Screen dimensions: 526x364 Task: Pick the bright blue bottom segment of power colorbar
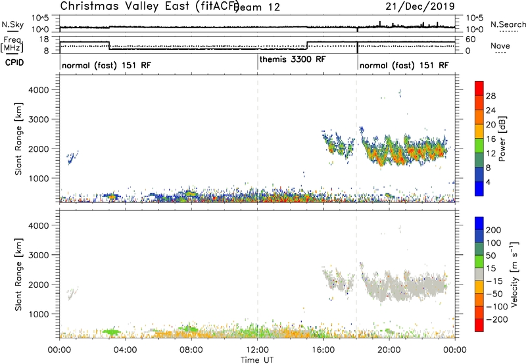[x=479, y=189]
